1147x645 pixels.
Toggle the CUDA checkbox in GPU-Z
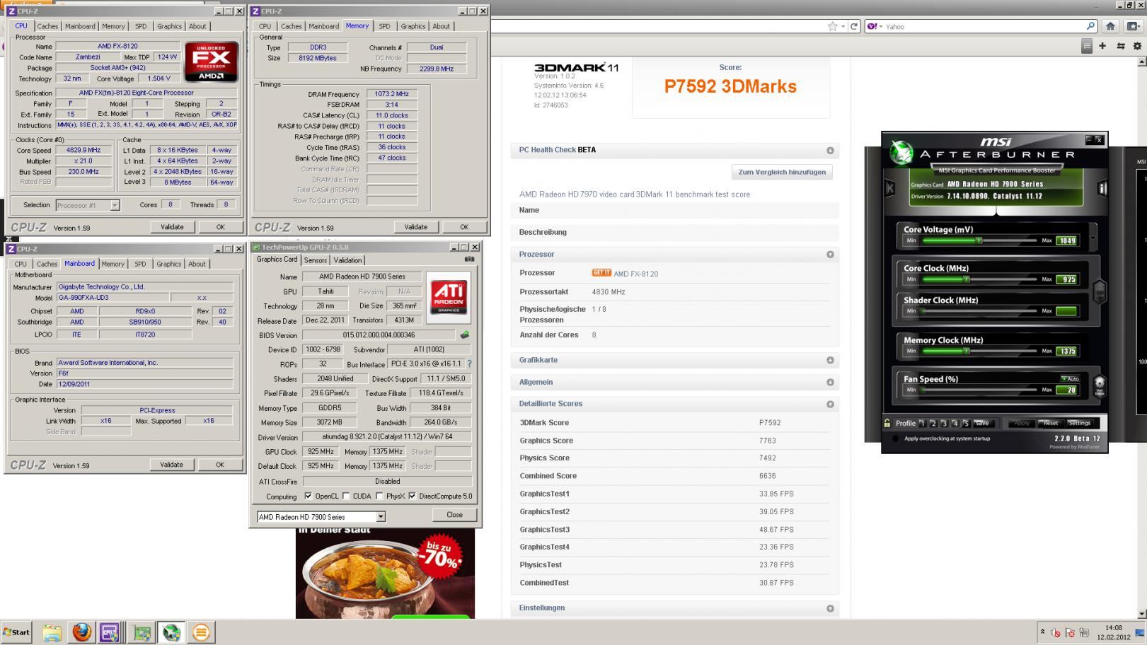click(346, 496)
